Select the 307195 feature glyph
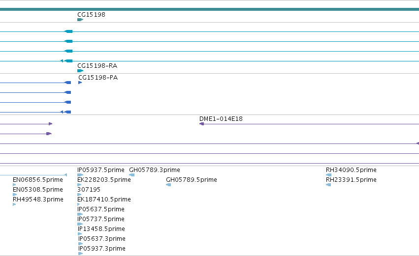This screenshot has width=419, height=256. tap(79, 195)
